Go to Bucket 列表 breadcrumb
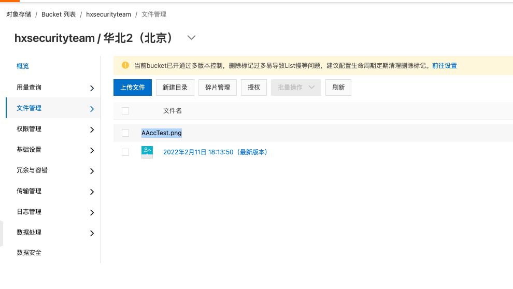The height and width of the screenshot is (289, 513). 59,15
